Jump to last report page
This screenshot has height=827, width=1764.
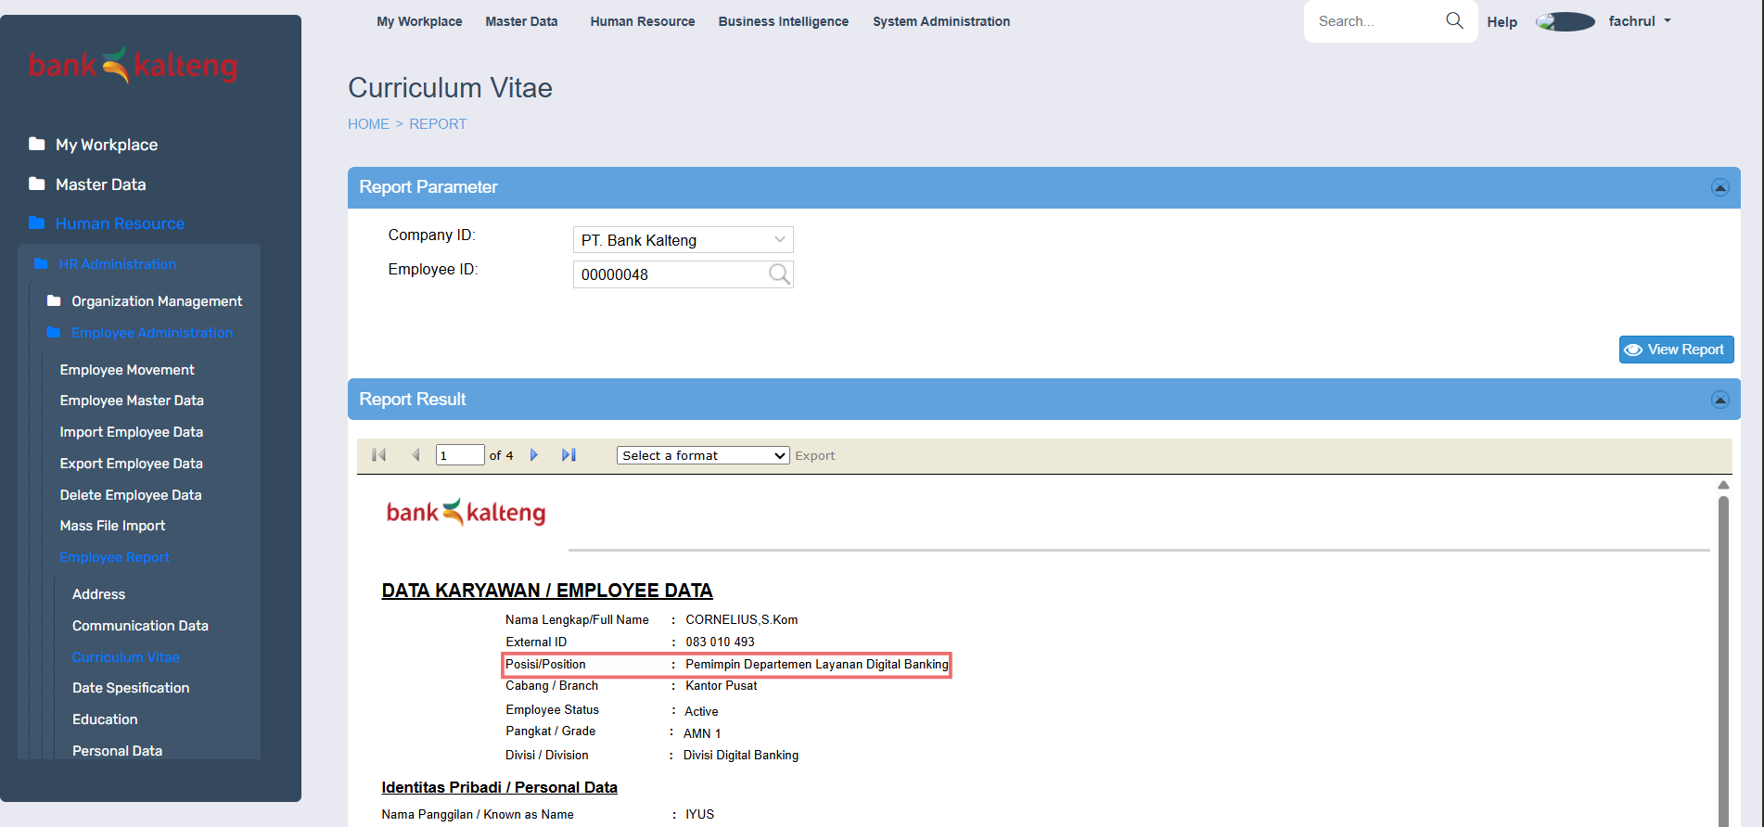[x=569, y=455]
